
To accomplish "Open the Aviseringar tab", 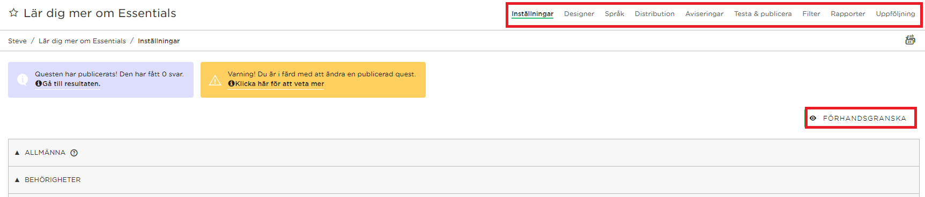I will coord(704,14).
